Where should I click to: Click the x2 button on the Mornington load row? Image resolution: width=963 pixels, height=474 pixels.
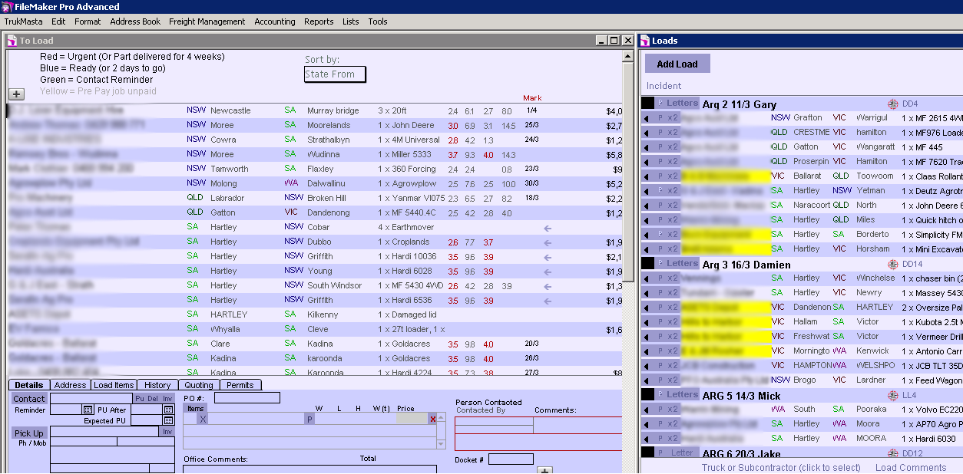(673, 351)
